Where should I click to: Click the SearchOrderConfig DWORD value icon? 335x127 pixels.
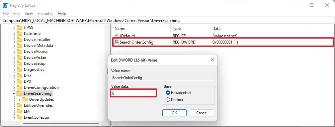[117, 42]
